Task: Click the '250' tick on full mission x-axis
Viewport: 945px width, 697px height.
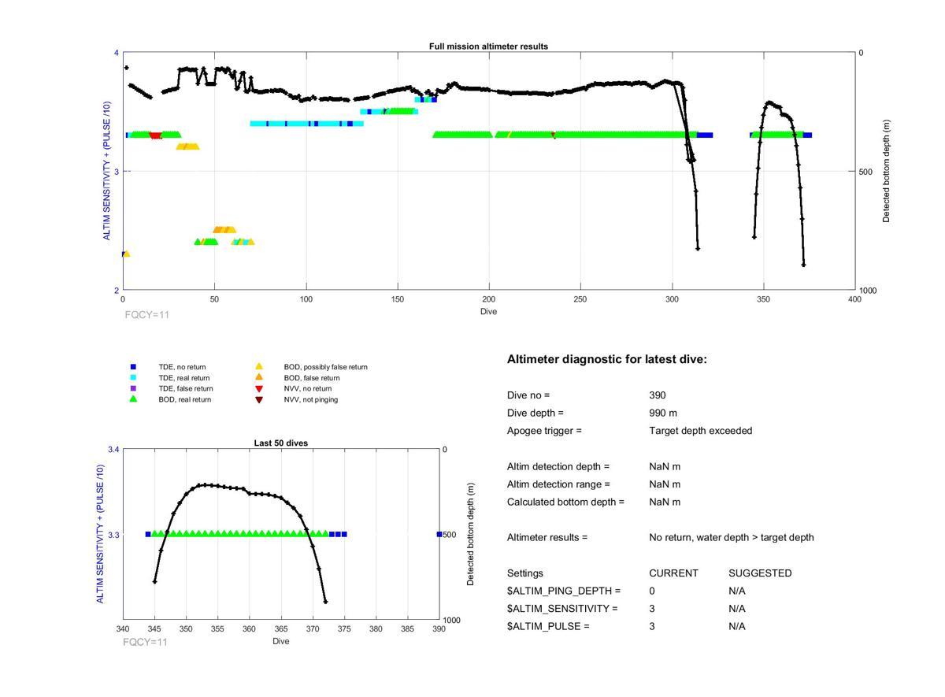Action: click(580, 300)
